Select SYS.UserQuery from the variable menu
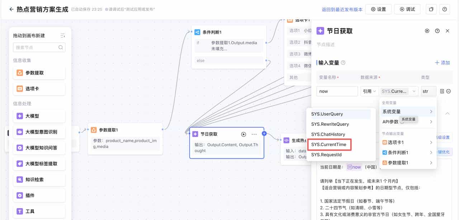This screenshot has width=459, height=220. pos(326,114)
